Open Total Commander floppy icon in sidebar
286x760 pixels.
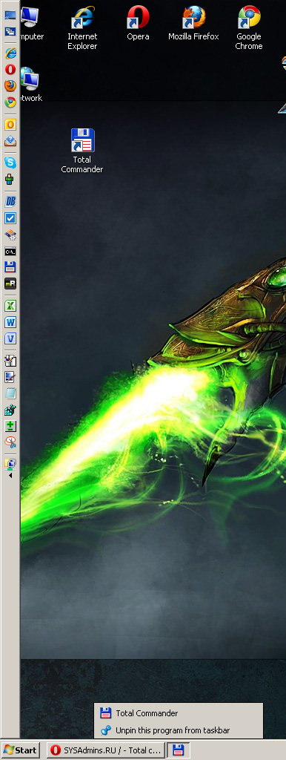coord(10,267)
